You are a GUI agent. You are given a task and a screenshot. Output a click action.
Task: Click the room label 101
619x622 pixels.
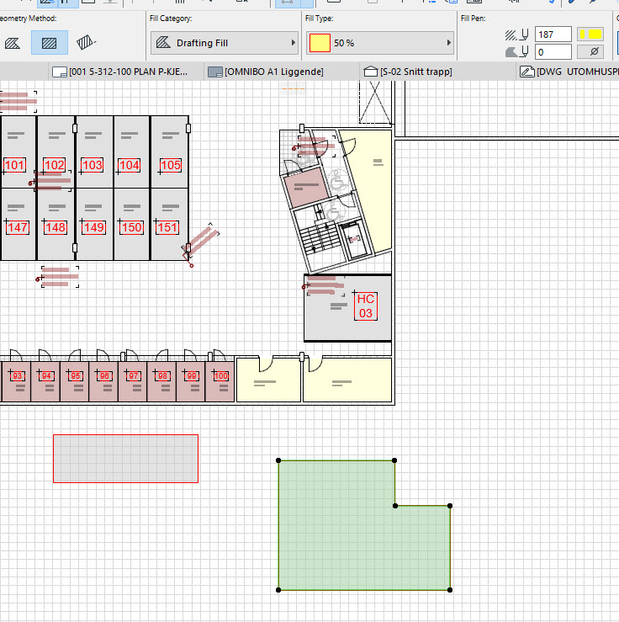(15, 165)
